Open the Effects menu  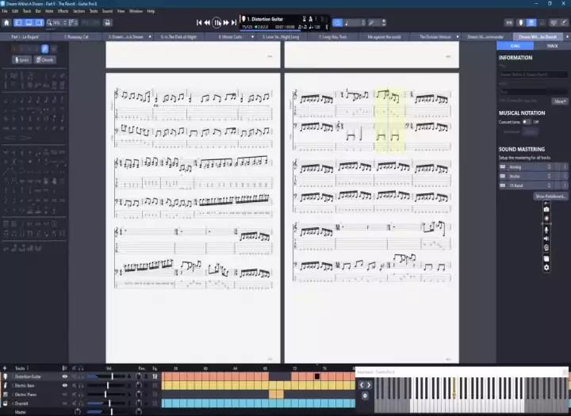tap(63, 11)
